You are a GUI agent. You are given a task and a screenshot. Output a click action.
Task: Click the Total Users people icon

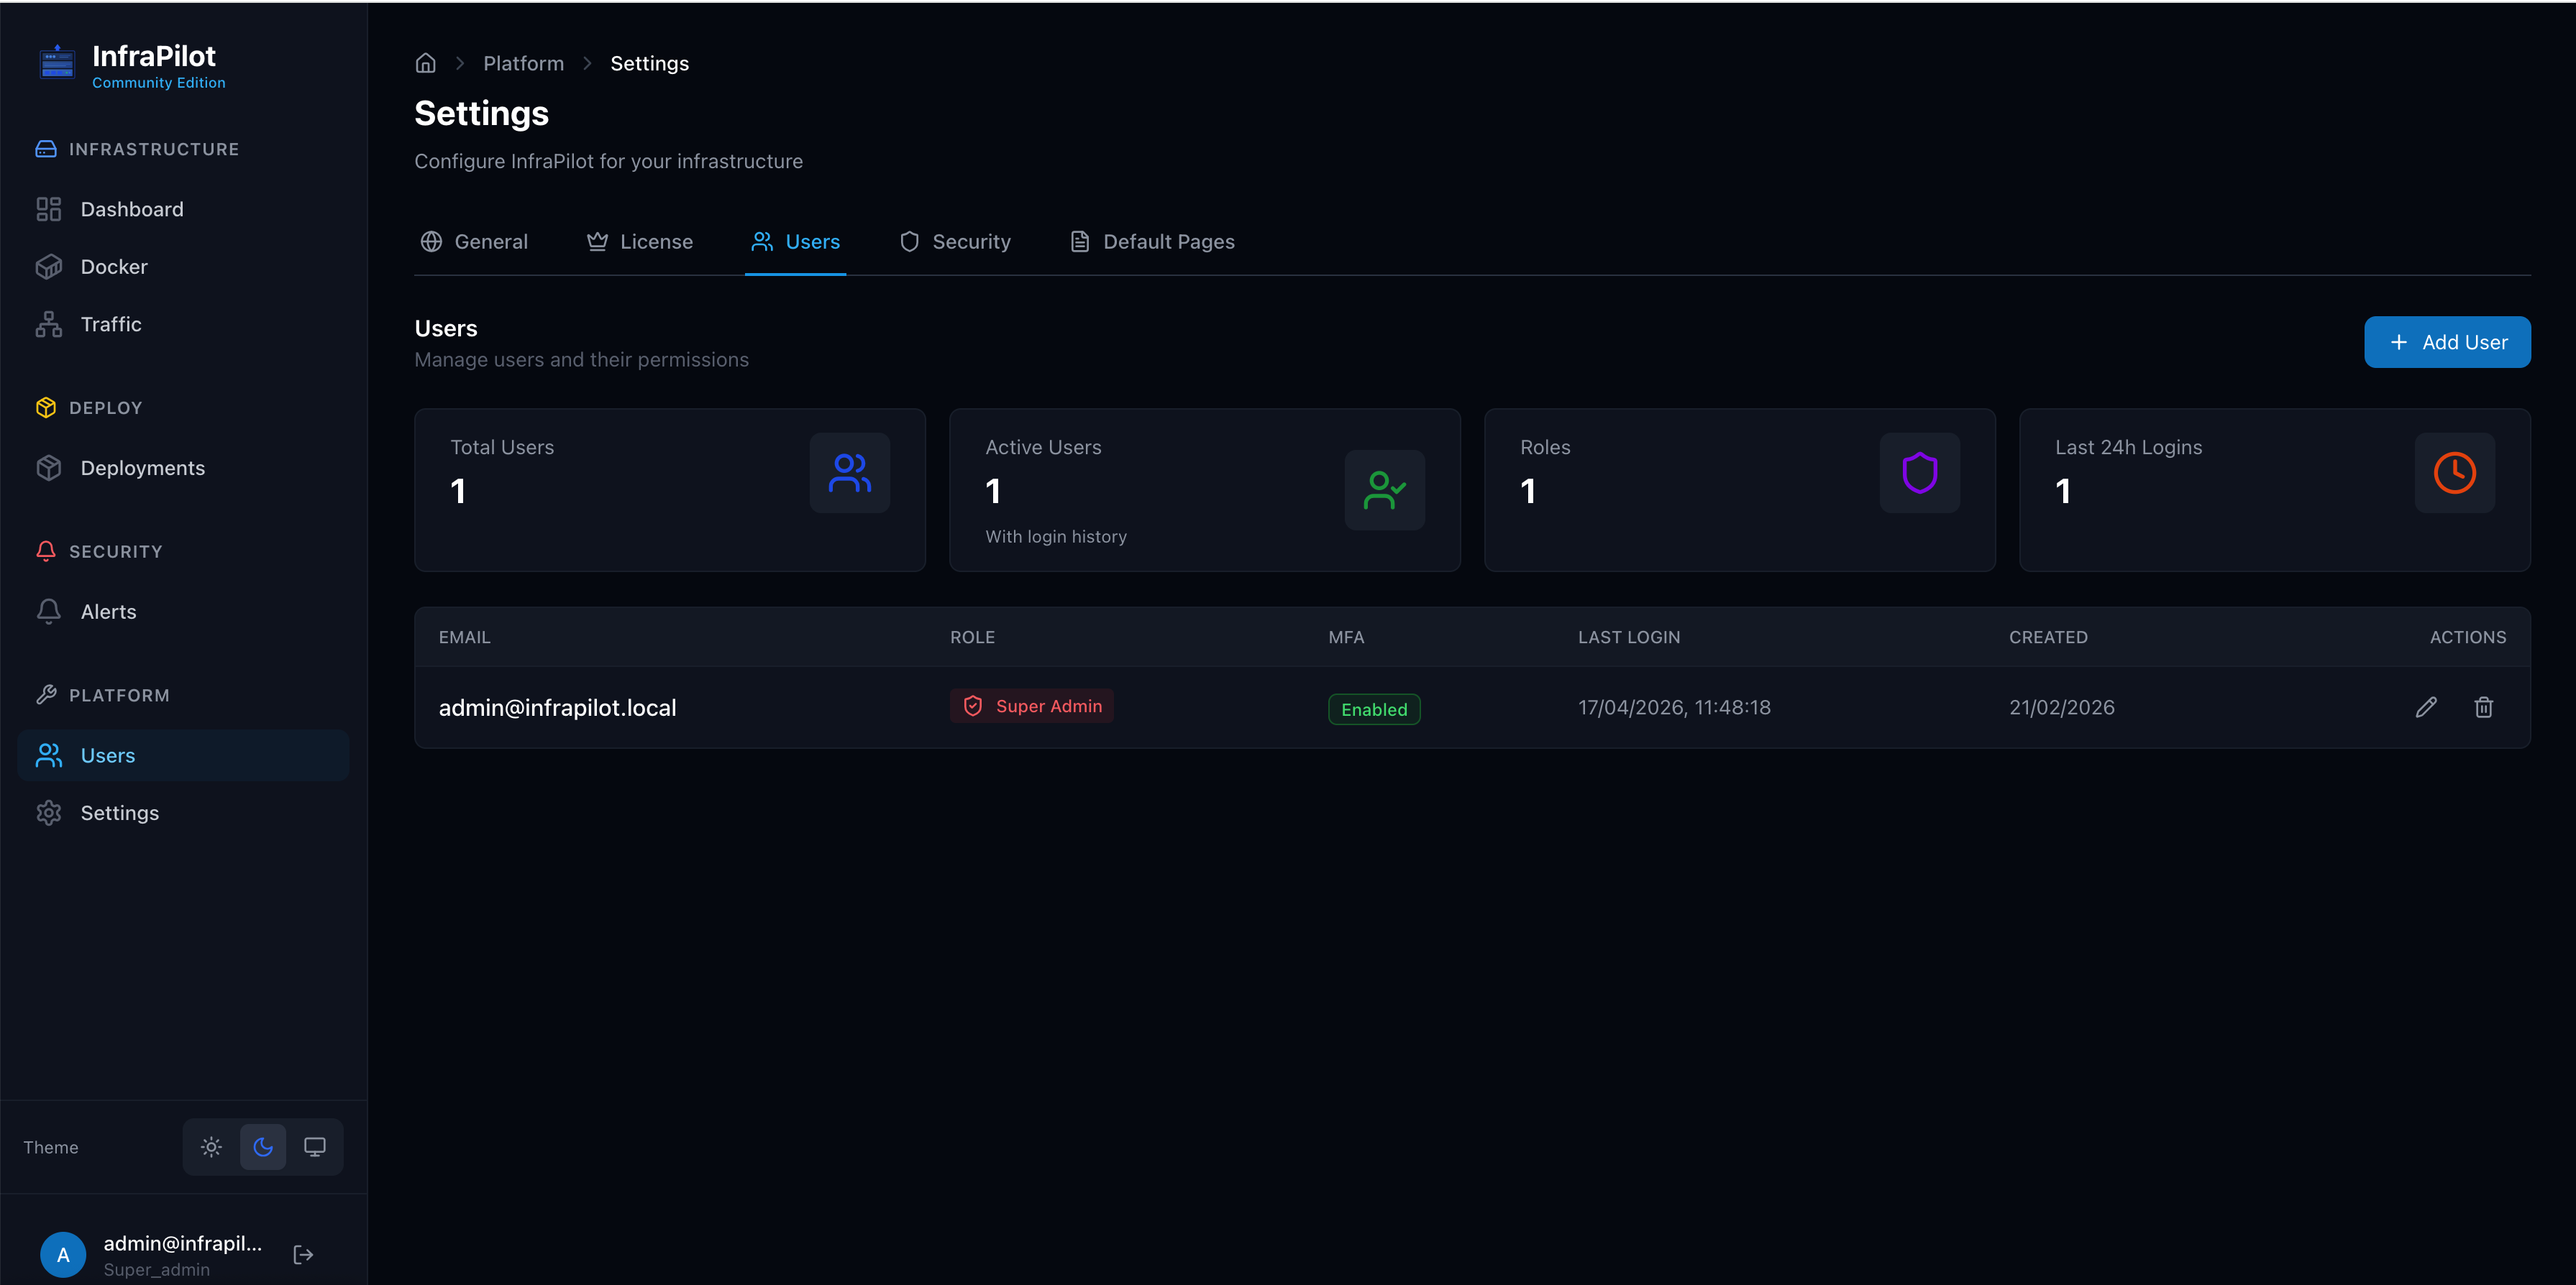[x=850, y=473]
